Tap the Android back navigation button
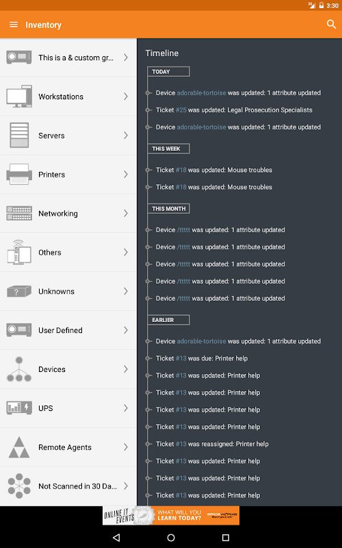The image size is (342, 548). (x=116, y=538)
